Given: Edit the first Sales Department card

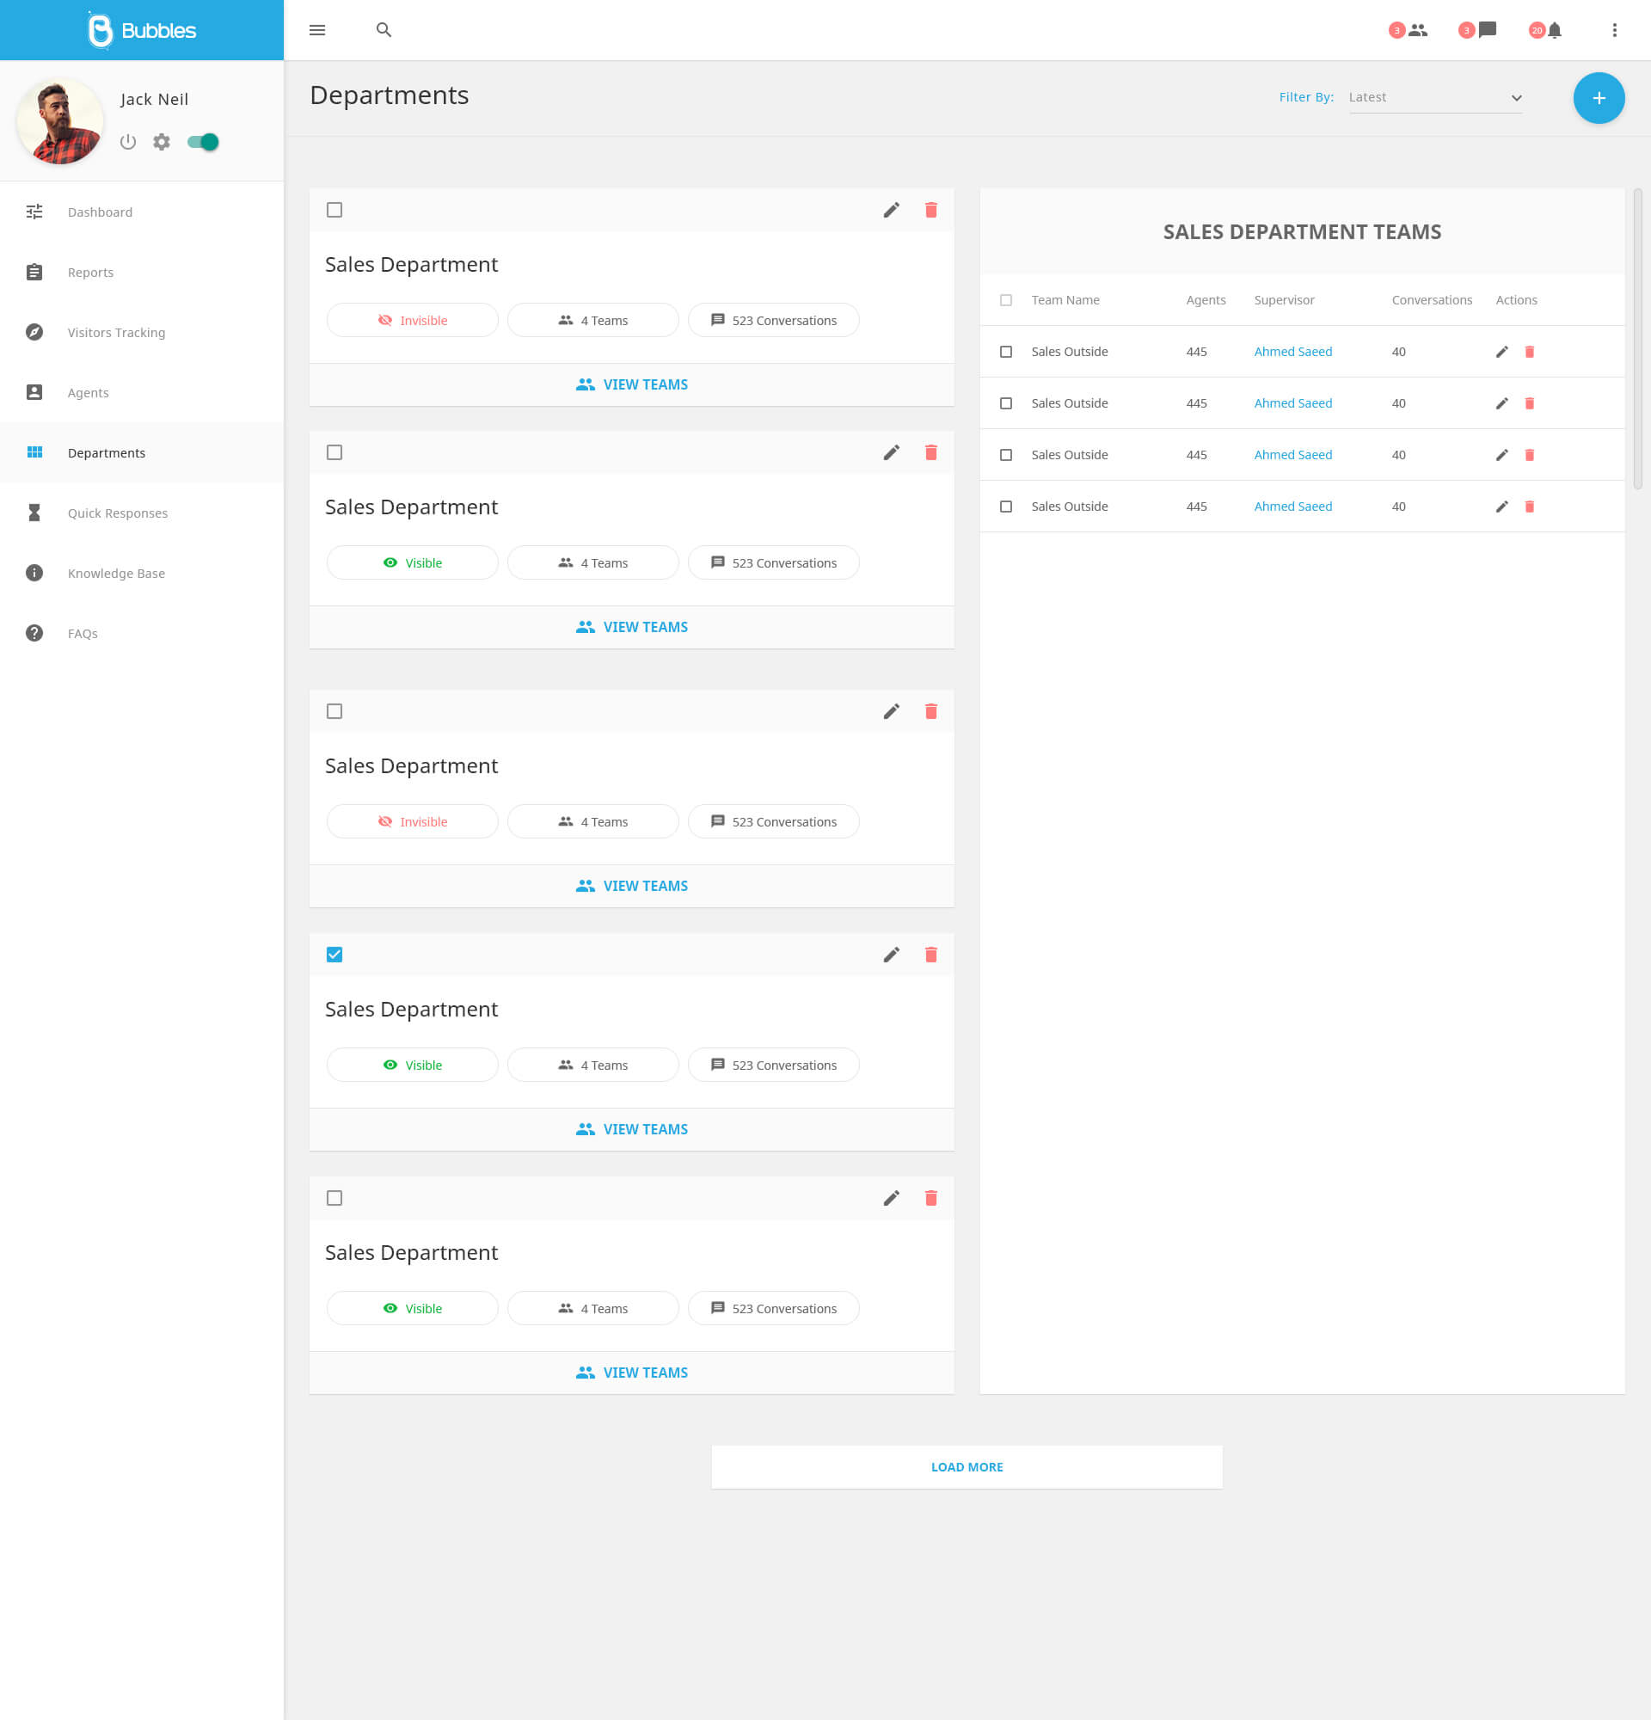Looking at the screenshot, I should 892,210.
